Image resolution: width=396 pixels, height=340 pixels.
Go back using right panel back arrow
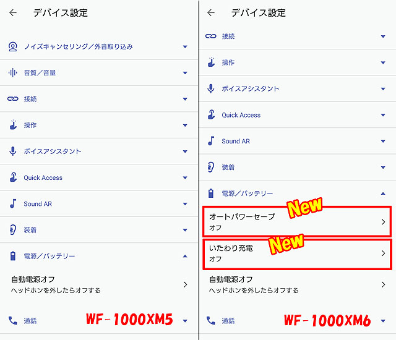click(211, 12)
